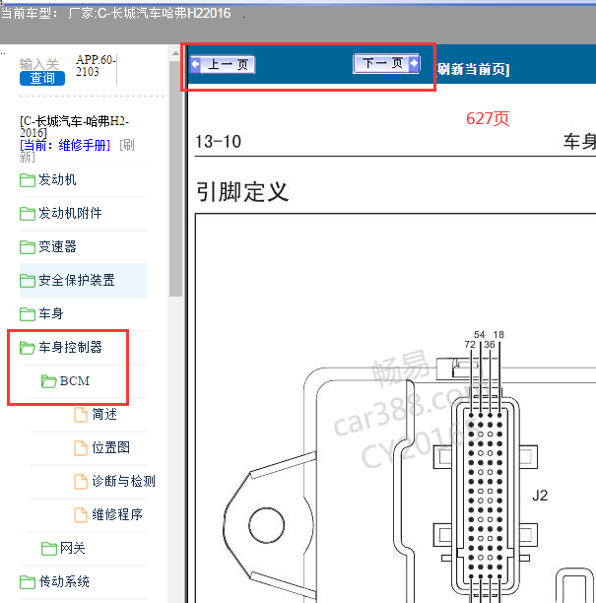Screen dimensions: 596x603
Task: Select the 安全保护装置 category
Action: coord(77,281)
